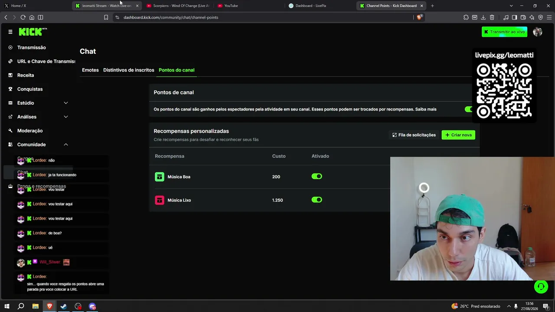Disable the Música Boa reward toggle
The image size is (555, 312).
317,176
